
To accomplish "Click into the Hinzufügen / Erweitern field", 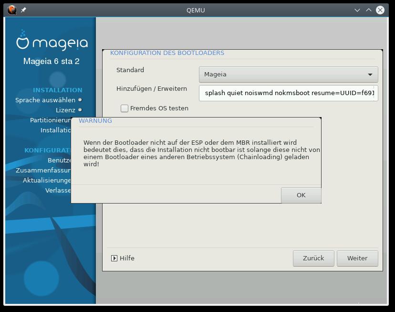I will [x=289, y=93].
